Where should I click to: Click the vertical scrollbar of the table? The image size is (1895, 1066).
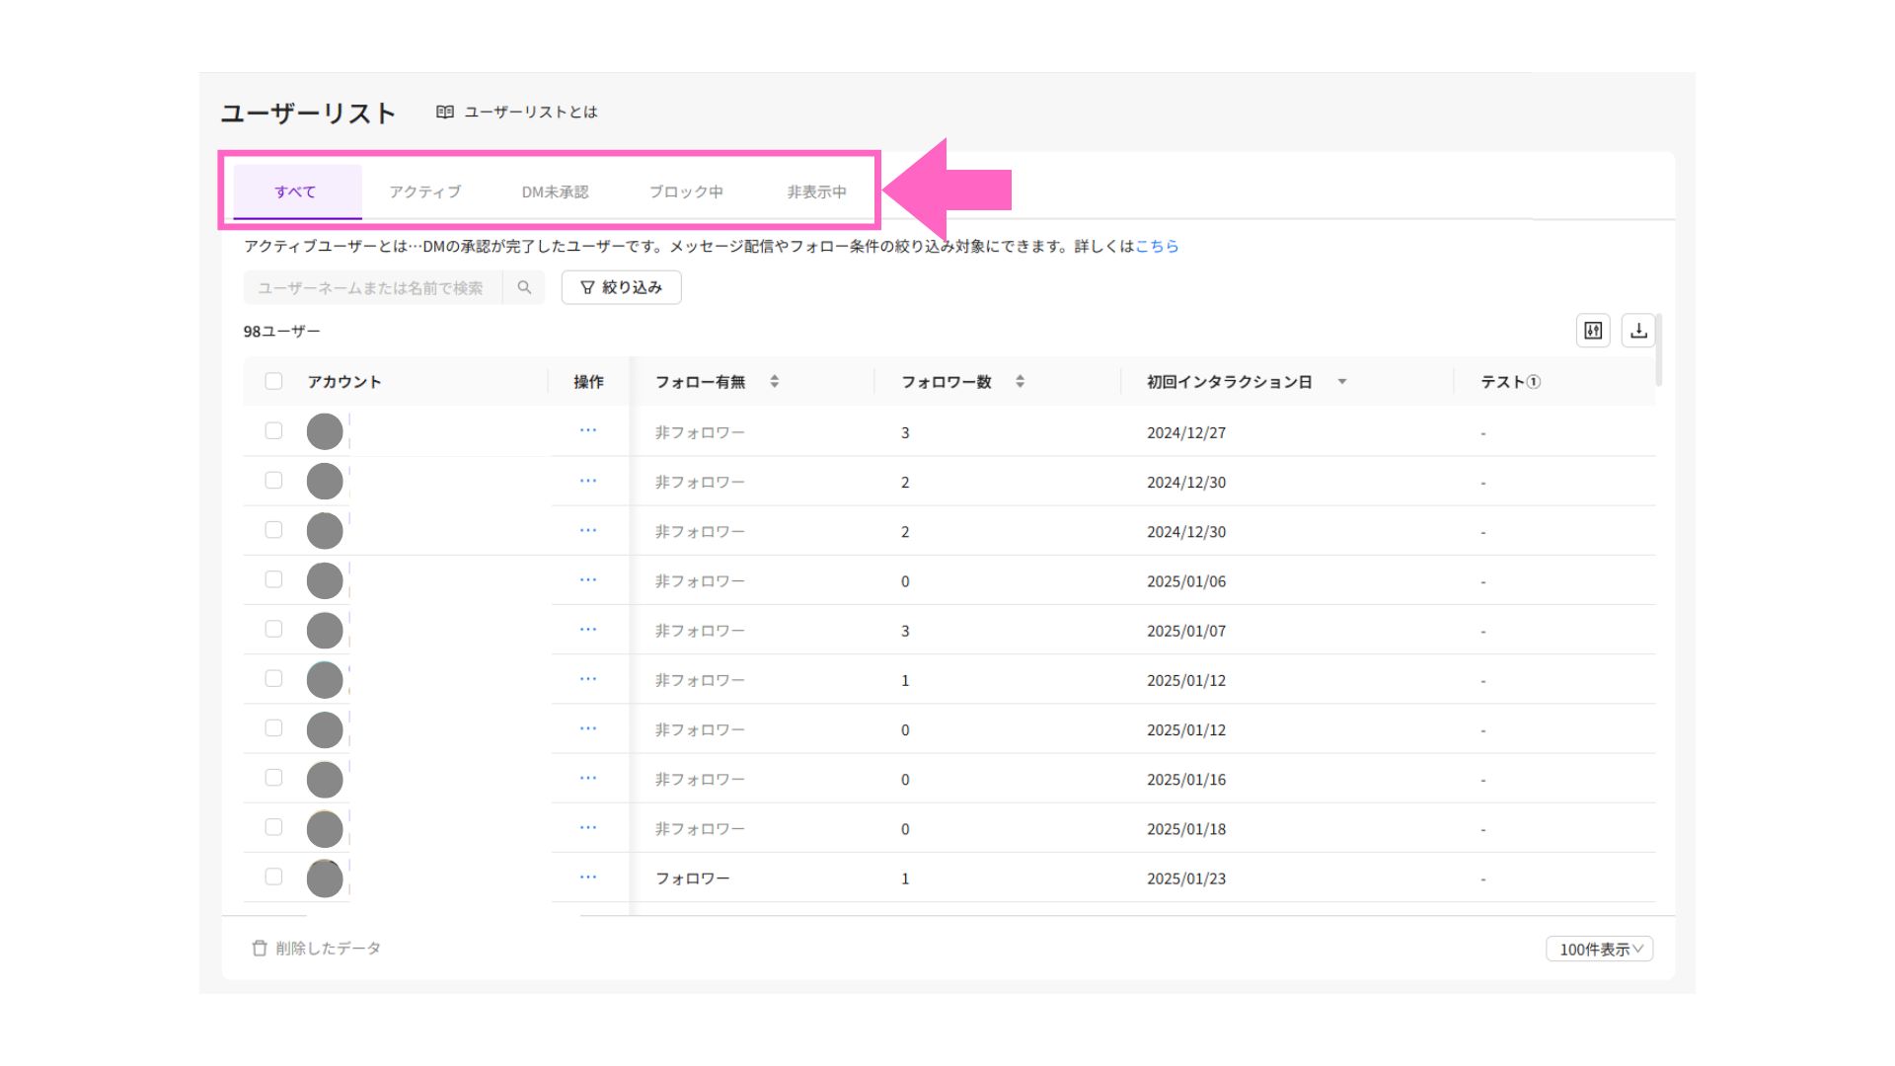(x=1659, y=350)
